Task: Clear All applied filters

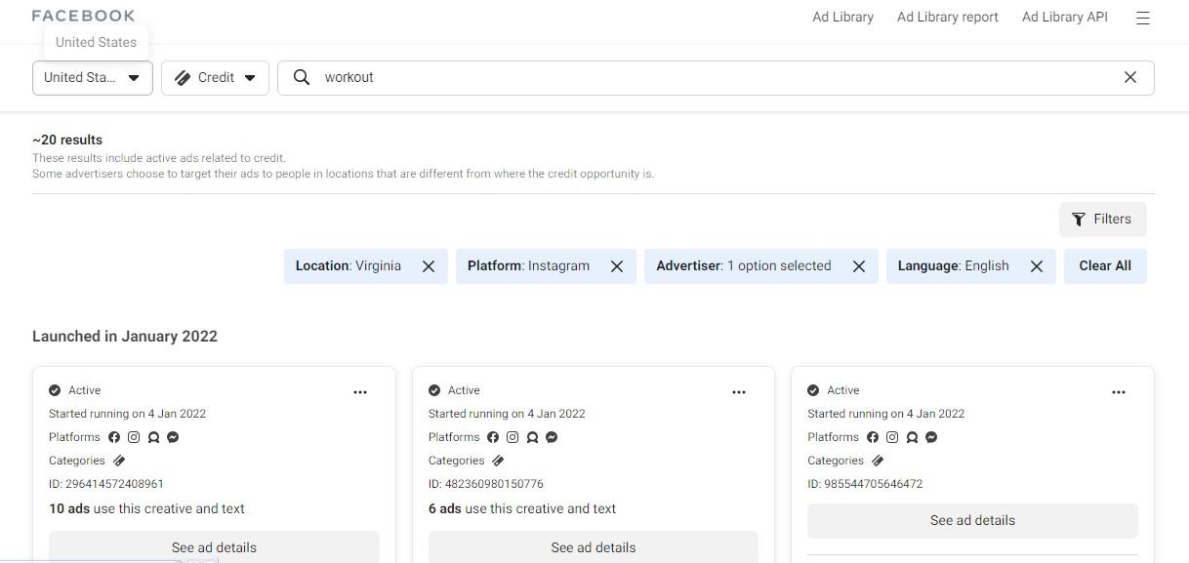Action: (x=1105, y=266)
